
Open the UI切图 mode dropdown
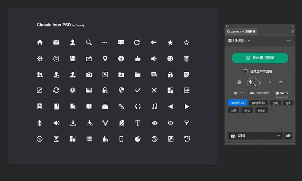click(239, 41)
